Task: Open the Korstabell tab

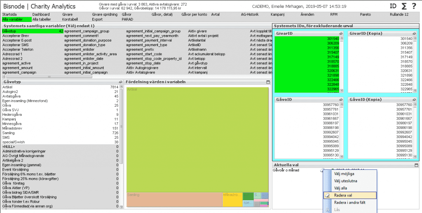Action: point(70,19)
